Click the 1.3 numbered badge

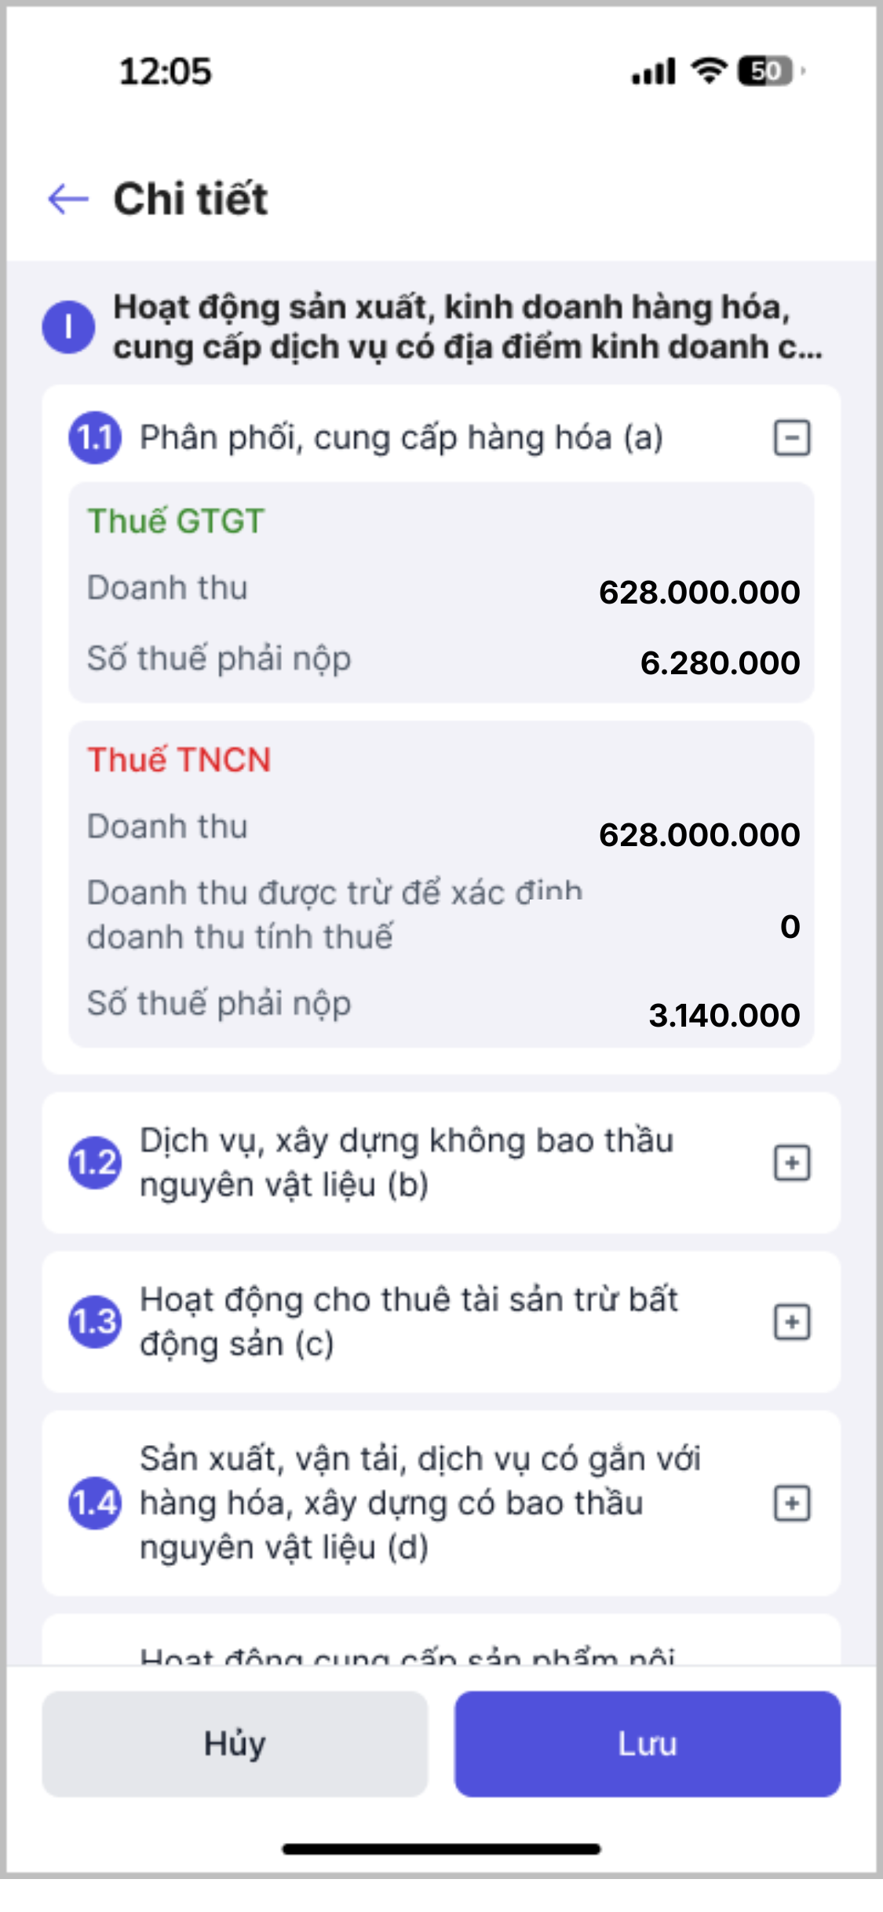[x=95, y=1322]
